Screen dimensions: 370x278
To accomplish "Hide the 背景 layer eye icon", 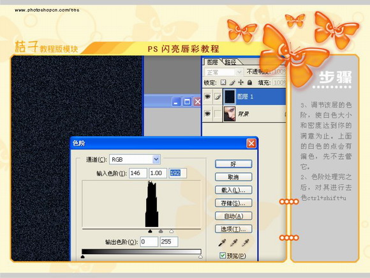I will (207, 114).
